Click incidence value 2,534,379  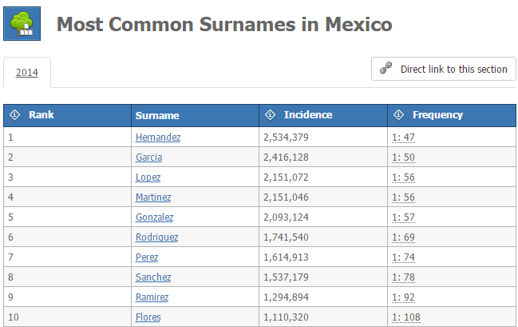(286, 137)
